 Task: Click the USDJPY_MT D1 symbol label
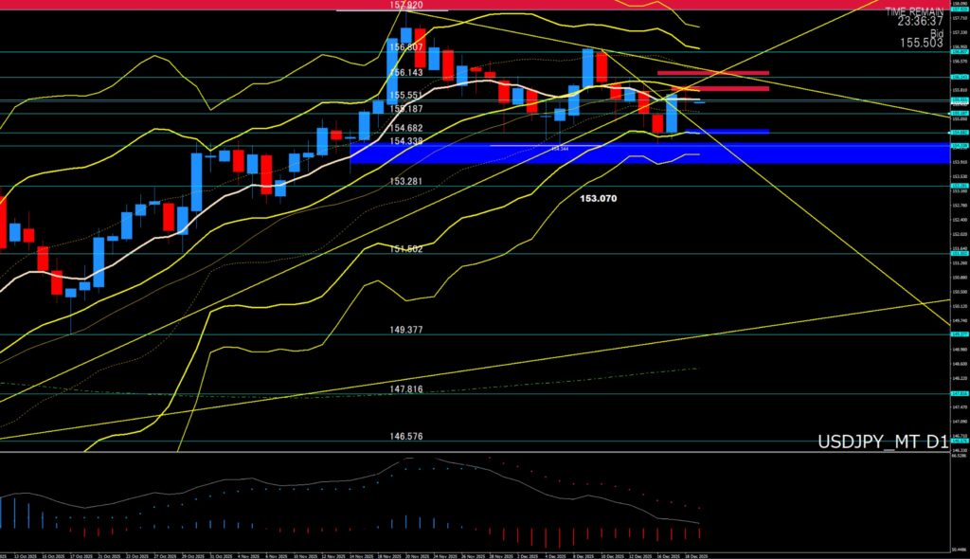881,442
